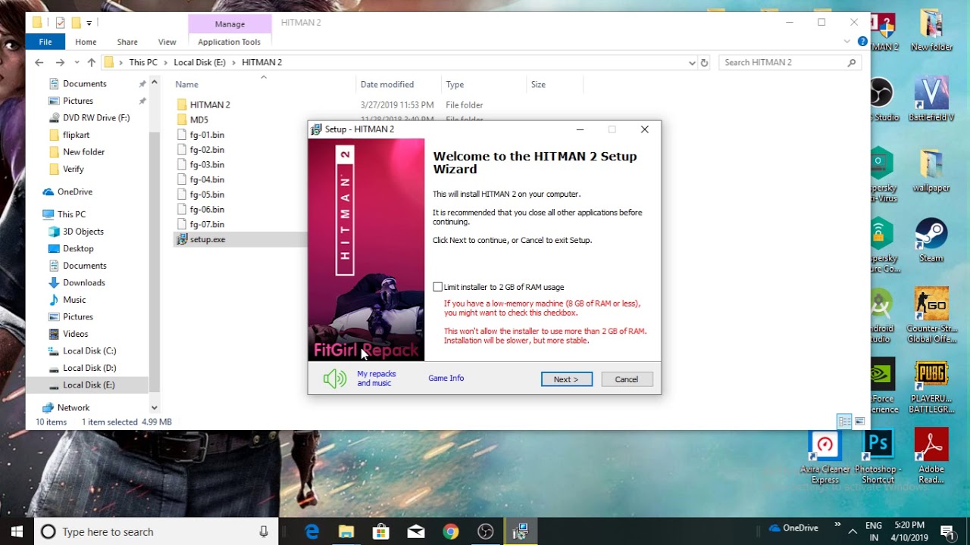This screenshot has height=545, width=970.
Task: Click Next in HITMAN 2 Setup
Action: click(566, 379)
